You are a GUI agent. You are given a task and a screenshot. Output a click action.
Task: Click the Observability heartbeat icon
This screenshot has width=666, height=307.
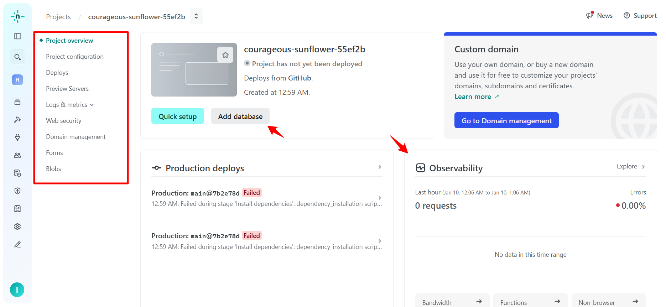pos(421,168)
